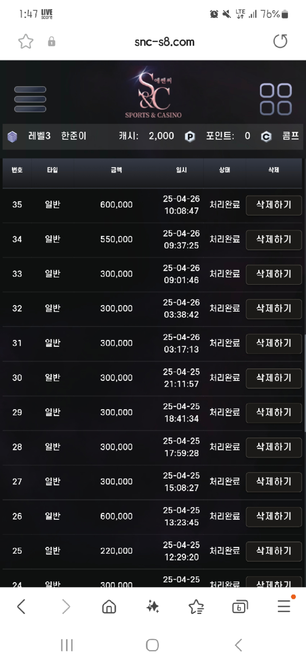Go to browser home page
Viewport: 306px width, 664px height.
point(109,607)
